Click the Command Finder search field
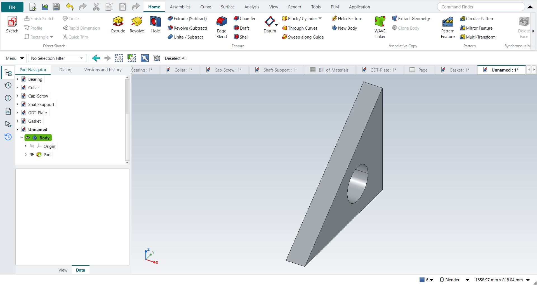Screen dimensions: 537x285 point(481,7)
